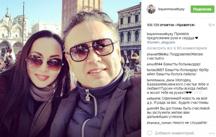Click the Добавьте комментарий input field

[x=175, y=133]
